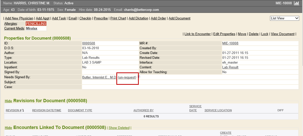303x136 pixels.
Task: Open Print Chart menu item
Action: (118, 18)
